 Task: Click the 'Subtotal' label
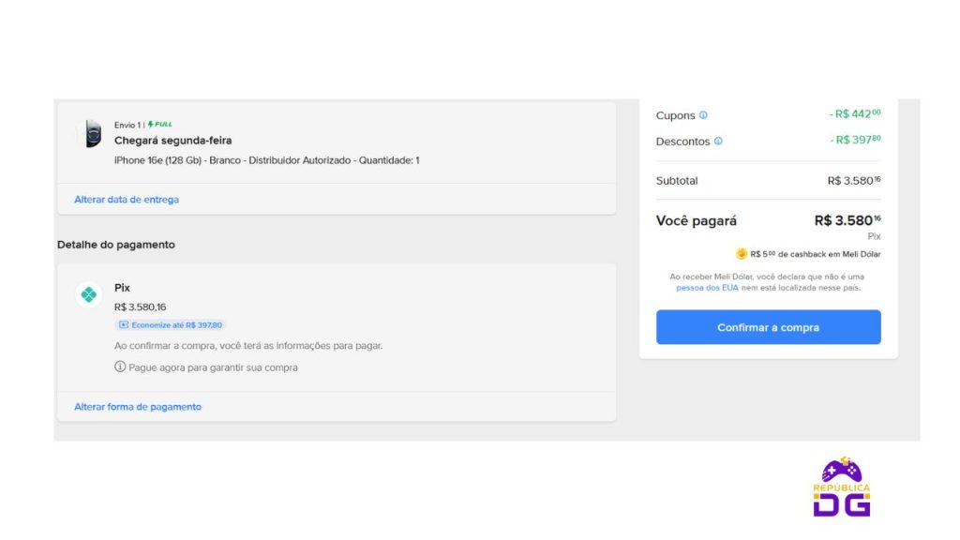(x=677, y=181)
